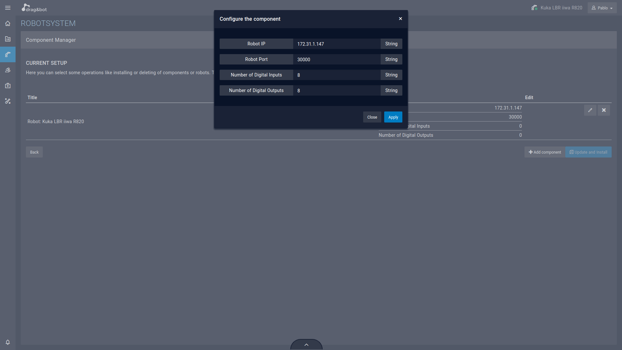Screen dimensions: 622x350
Task: Go to Home in sidebar
Action: tap(8, 23)
